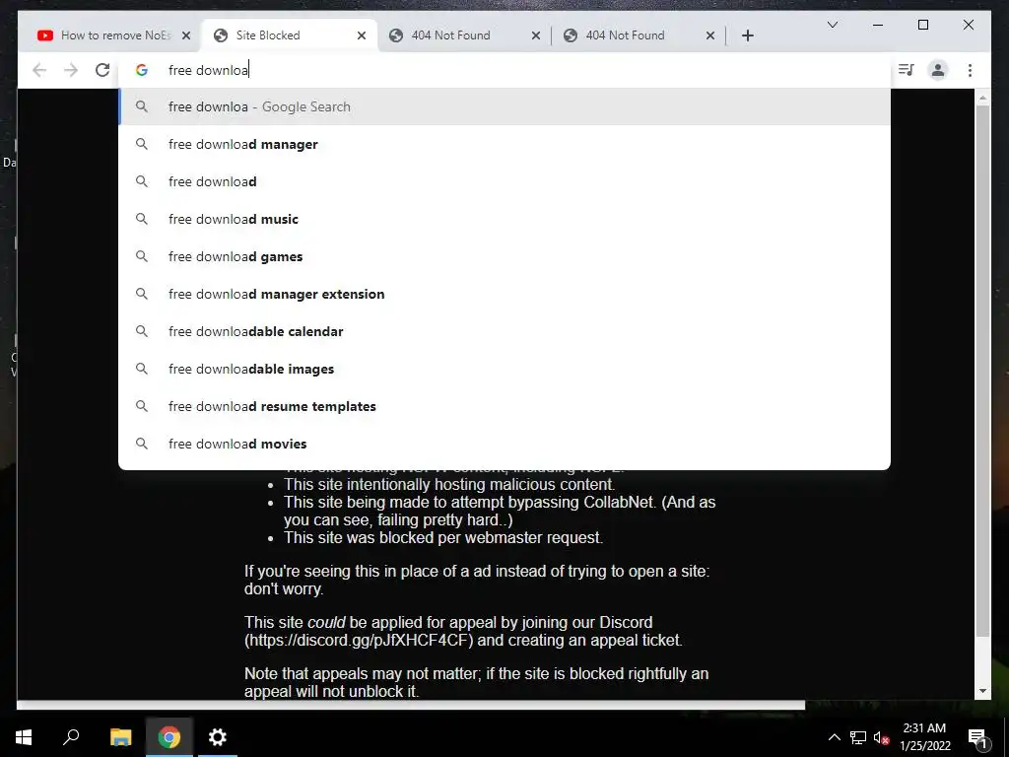Screen dimensions: 1009x757
Task: Choose 'free download music' suggestion
Action: tap(504, 219)
